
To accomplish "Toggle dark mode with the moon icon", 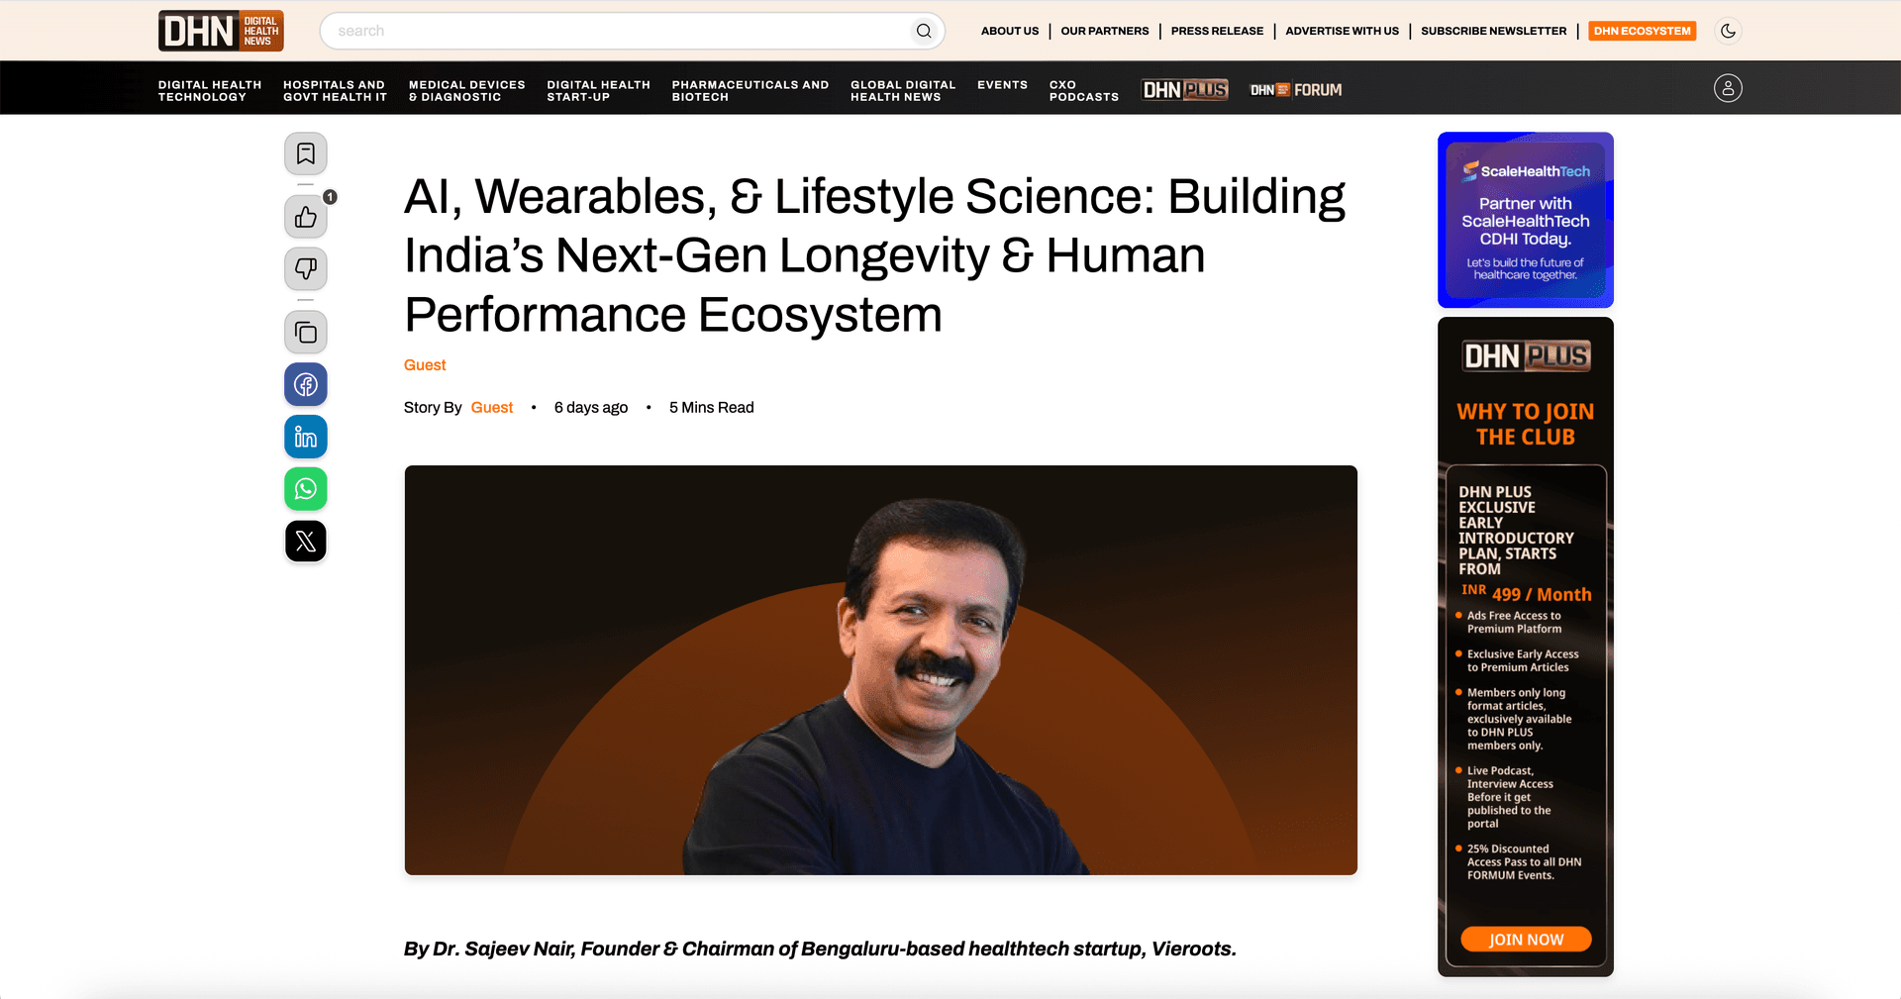I will click(x=1728, y=31).
